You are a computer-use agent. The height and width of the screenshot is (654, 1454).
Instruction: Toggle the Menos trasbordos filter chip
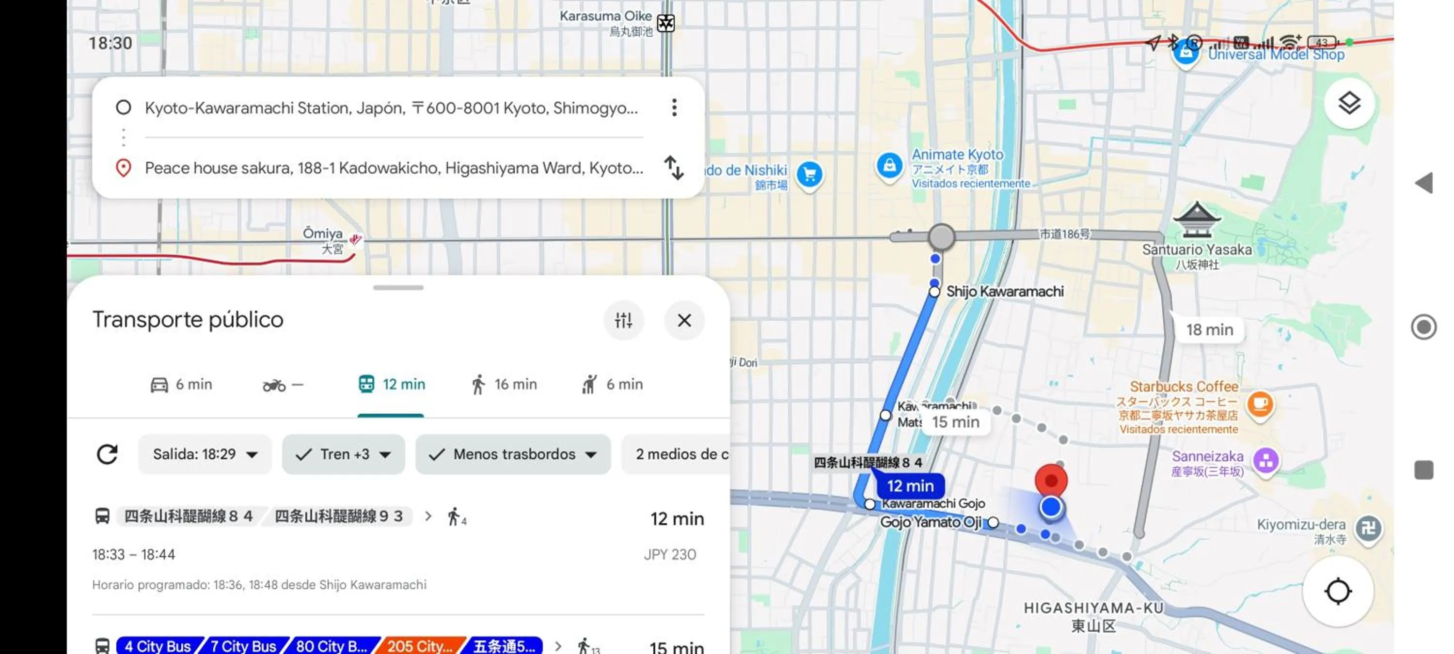point(512,453)
